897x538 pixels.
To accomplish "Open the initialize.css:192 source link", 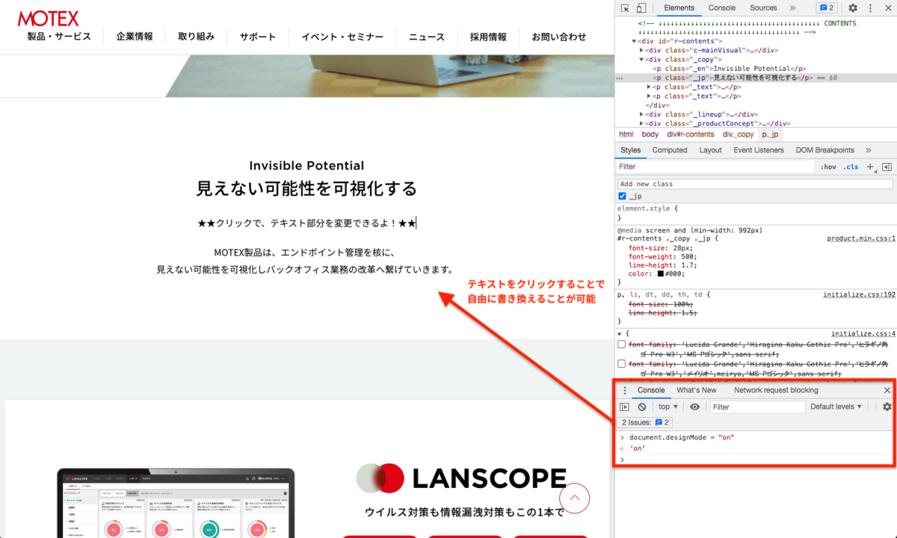I will click(860, 294).
